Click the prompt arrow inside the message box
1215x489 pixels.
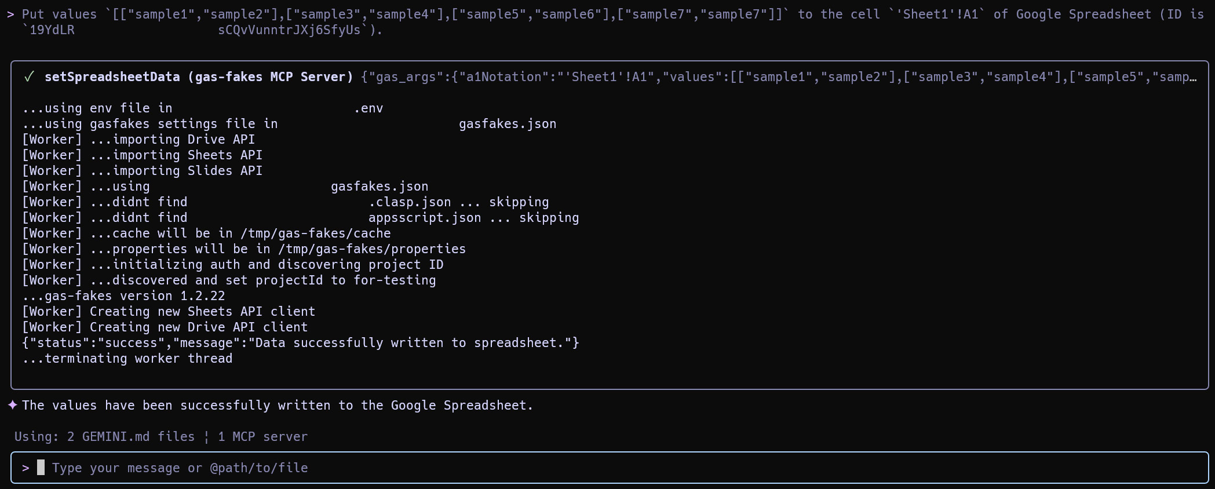tap(25, 468)
